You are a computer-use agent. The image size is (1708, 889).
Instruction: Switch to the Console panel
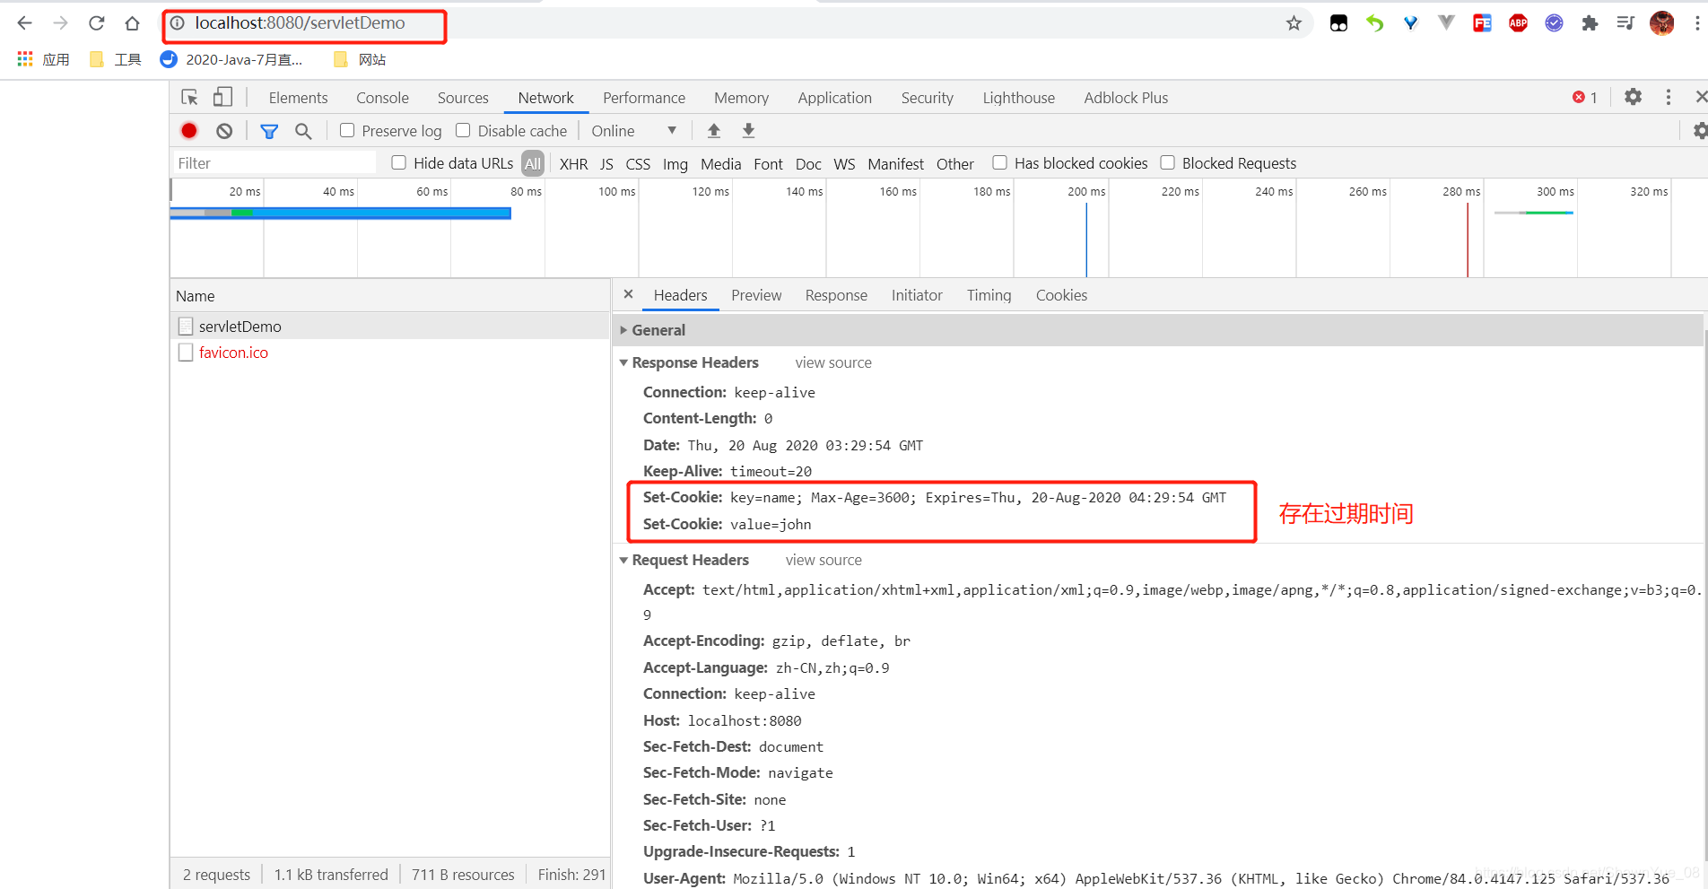point(382,98)
